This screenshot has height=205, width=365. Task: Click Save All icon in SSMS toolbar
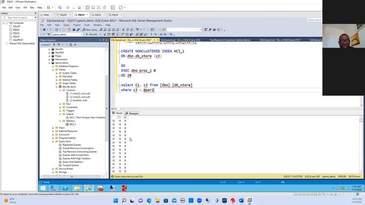(x=78, y=30)
